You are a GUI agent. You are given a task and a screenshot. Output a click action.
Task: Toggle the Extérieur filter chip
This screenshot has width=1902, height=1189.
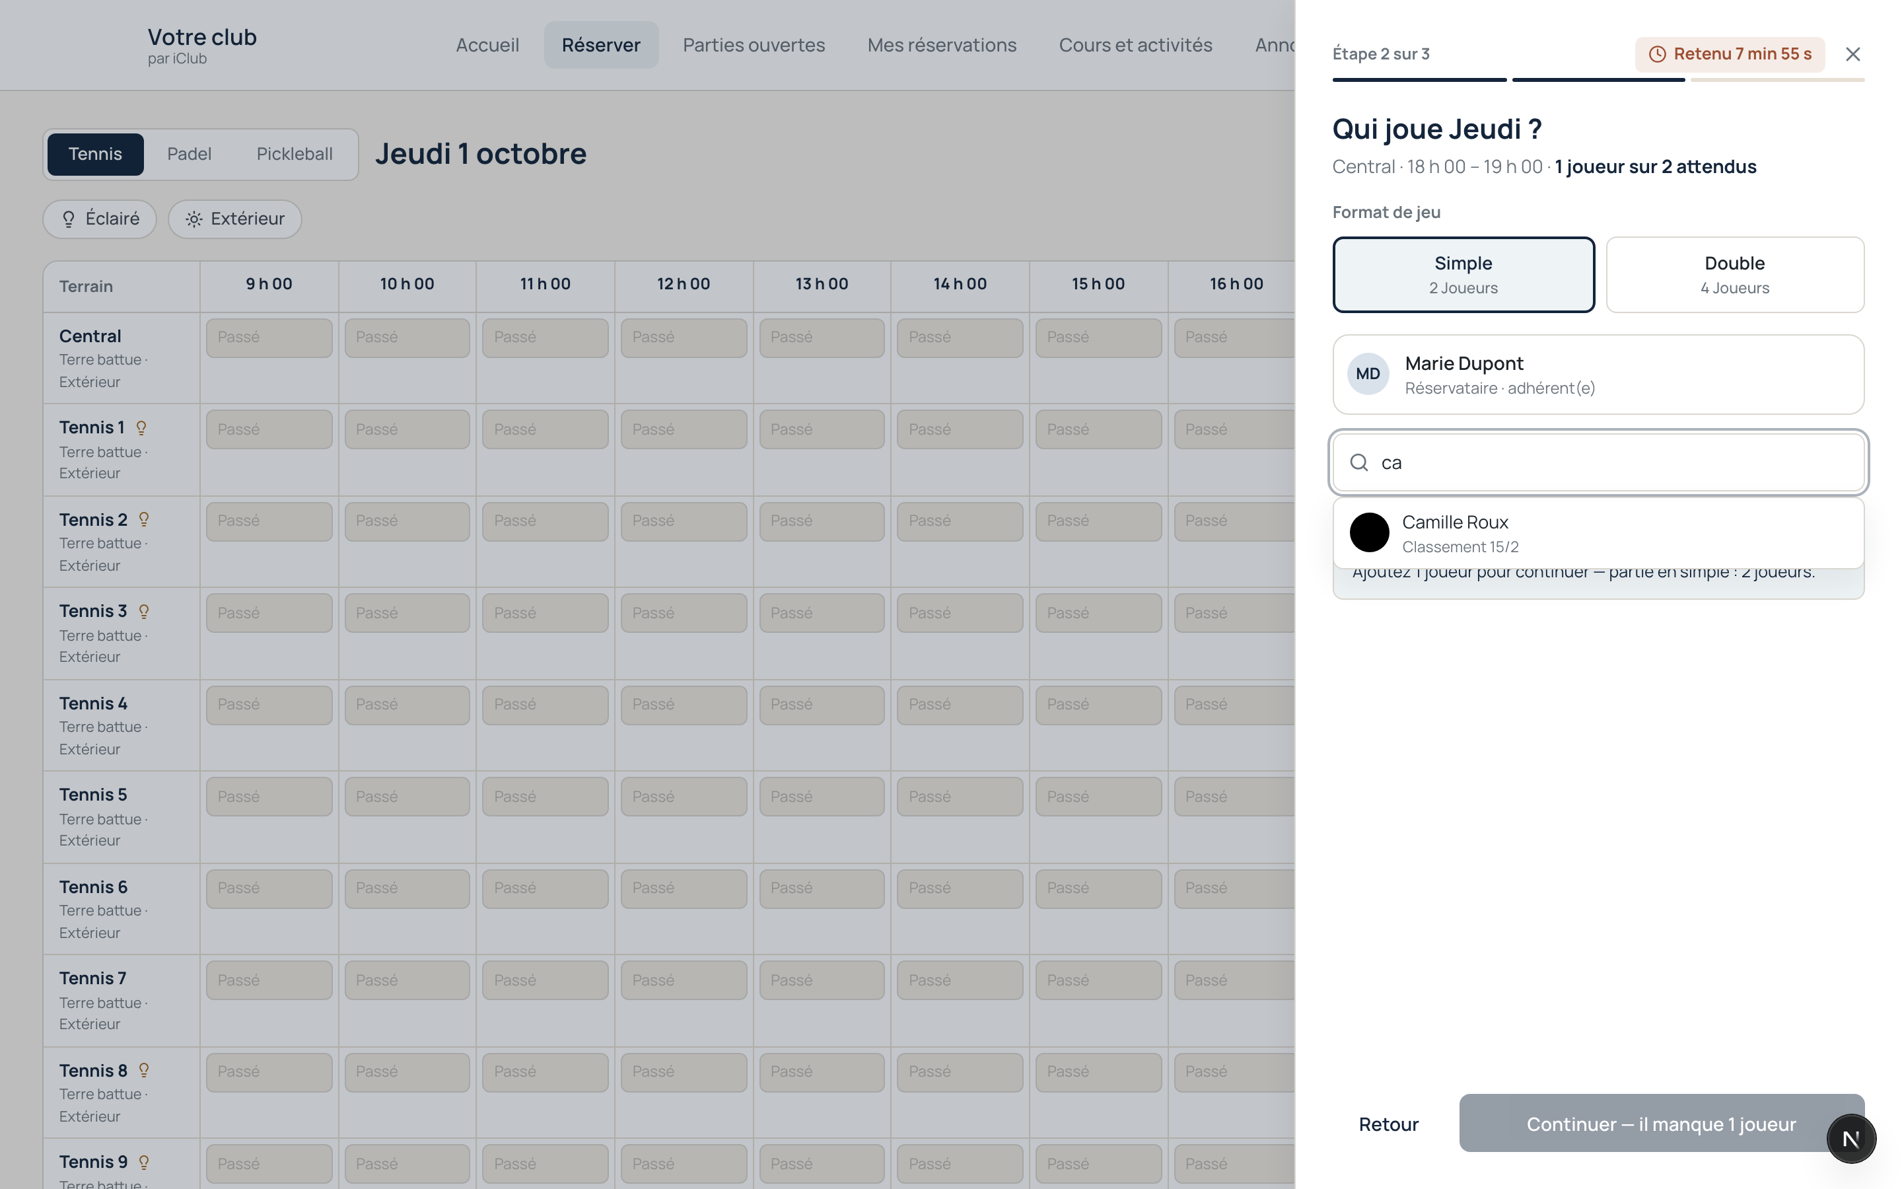point(234,219)
